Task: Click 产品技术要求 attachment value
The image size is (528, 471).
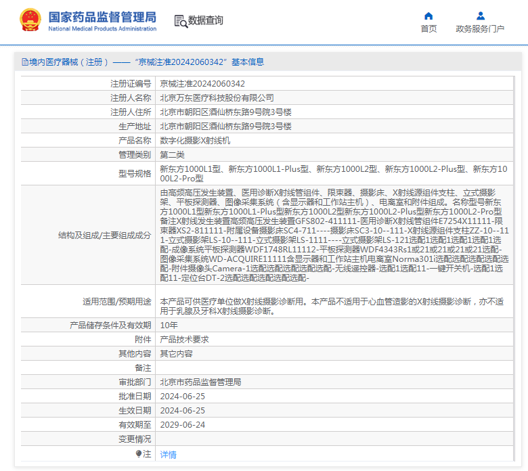Action: [184, 339]
